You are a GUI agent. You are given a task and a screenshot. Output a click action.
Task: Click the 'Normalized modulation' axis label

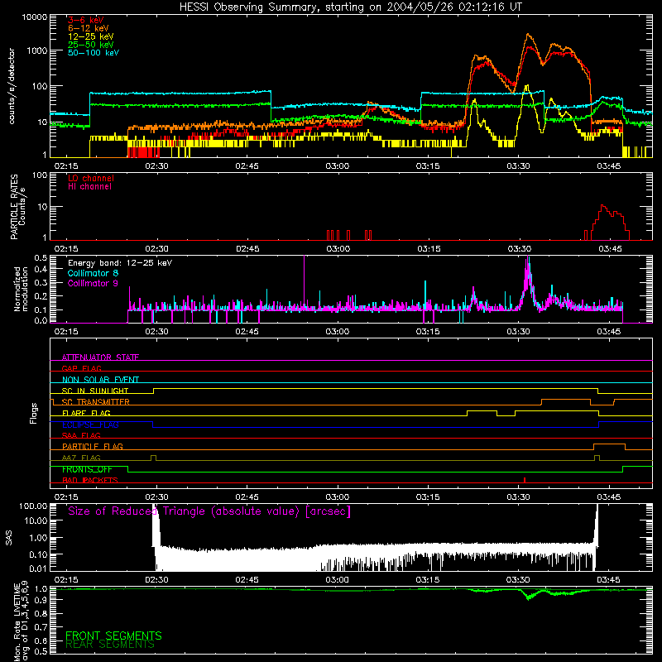coord(21,289)
